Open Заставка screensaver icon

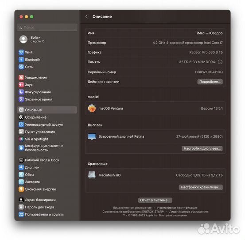point(21,182)
